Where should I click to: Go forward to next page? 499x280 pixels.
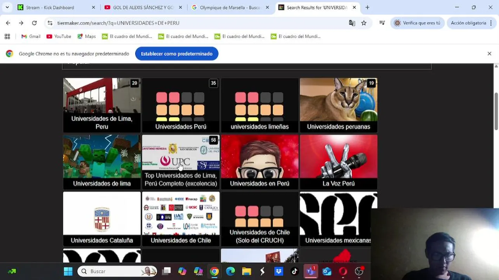pyautogui.click(x=21, y=23)
